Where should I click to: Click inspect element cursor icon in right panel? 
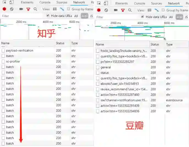[99, 3]
